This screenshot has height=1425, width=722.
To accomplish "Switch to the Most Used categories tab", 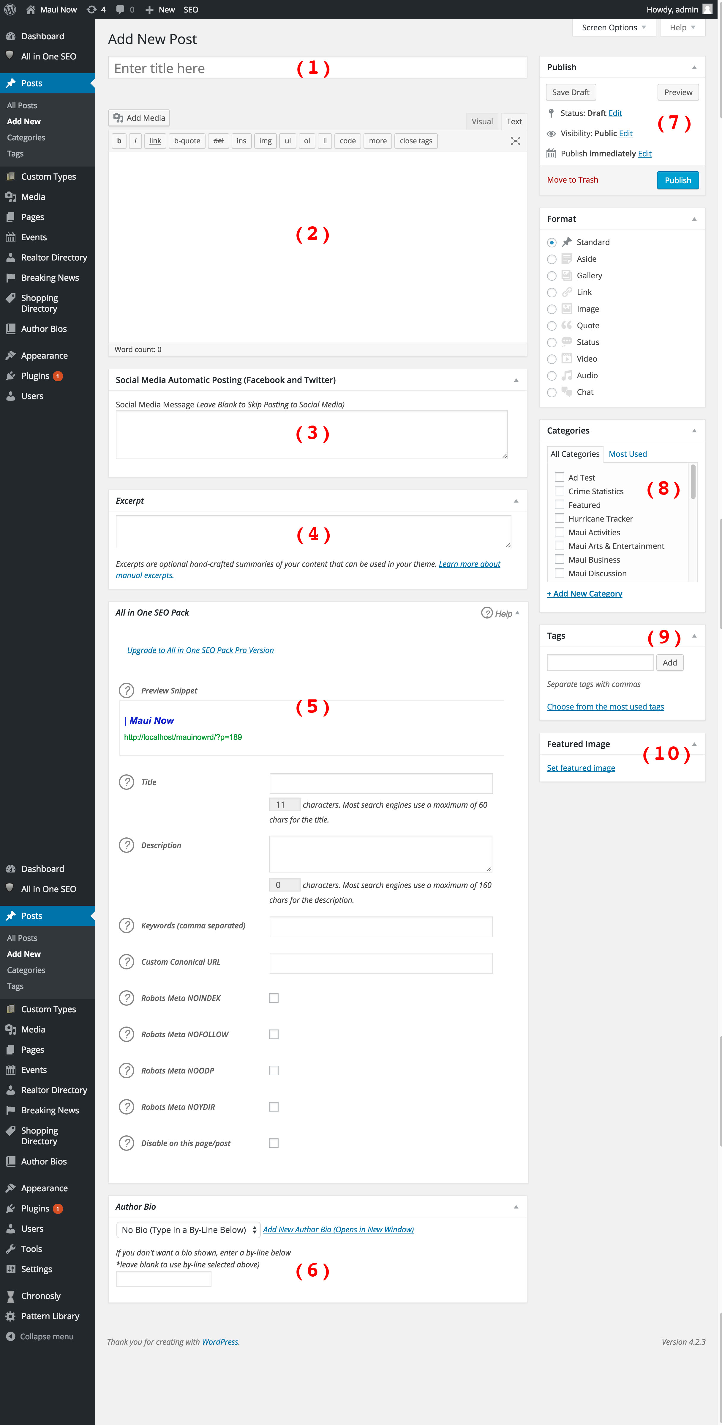I will click(627, 453).
